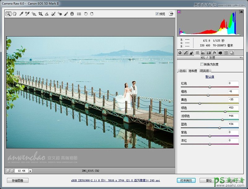Toggle full screen mode button

171,14
